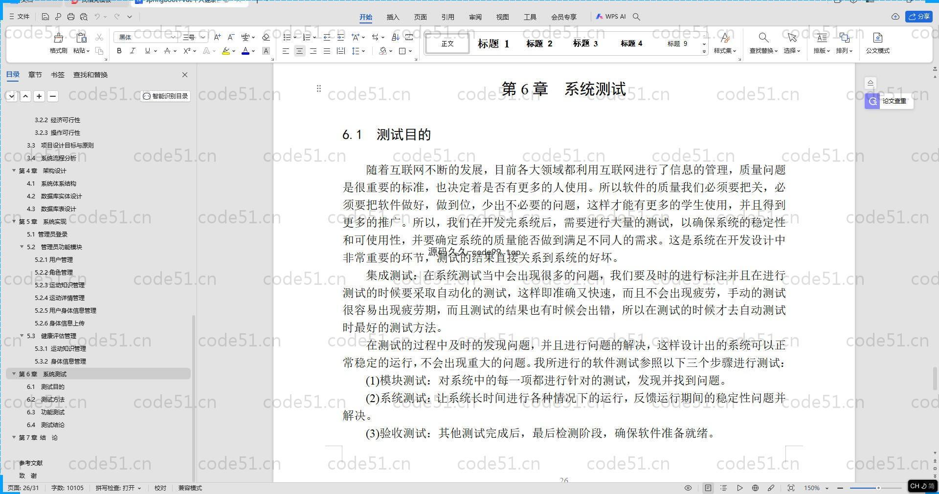The image size is (939, 494).
Task: Switch to outline view icon in status bar
Action: coord(724,488)
